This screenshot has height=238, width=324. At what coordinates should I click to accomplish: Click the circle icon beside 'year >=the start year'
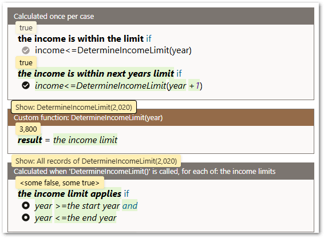26,205
